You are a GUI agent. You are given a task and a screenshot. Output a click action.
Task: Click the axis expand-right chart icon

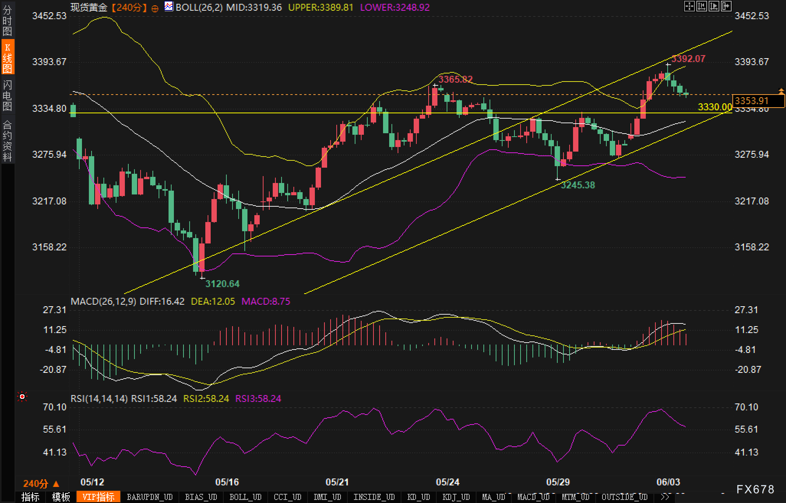coord(714,6)
